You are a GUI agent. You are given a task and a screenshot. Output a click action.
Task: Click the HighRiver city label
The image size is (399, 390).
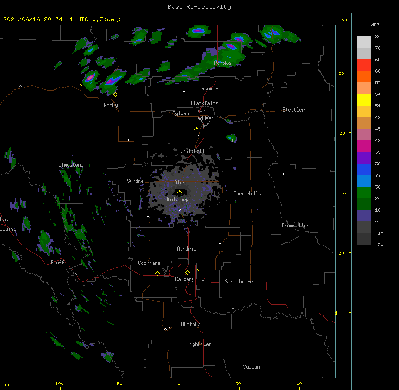199,344
